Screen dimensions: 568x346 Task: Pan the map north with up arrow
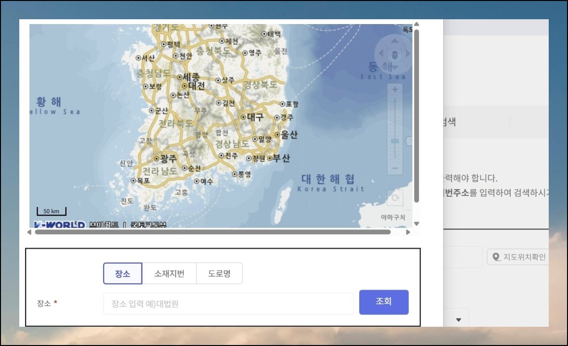395,41
